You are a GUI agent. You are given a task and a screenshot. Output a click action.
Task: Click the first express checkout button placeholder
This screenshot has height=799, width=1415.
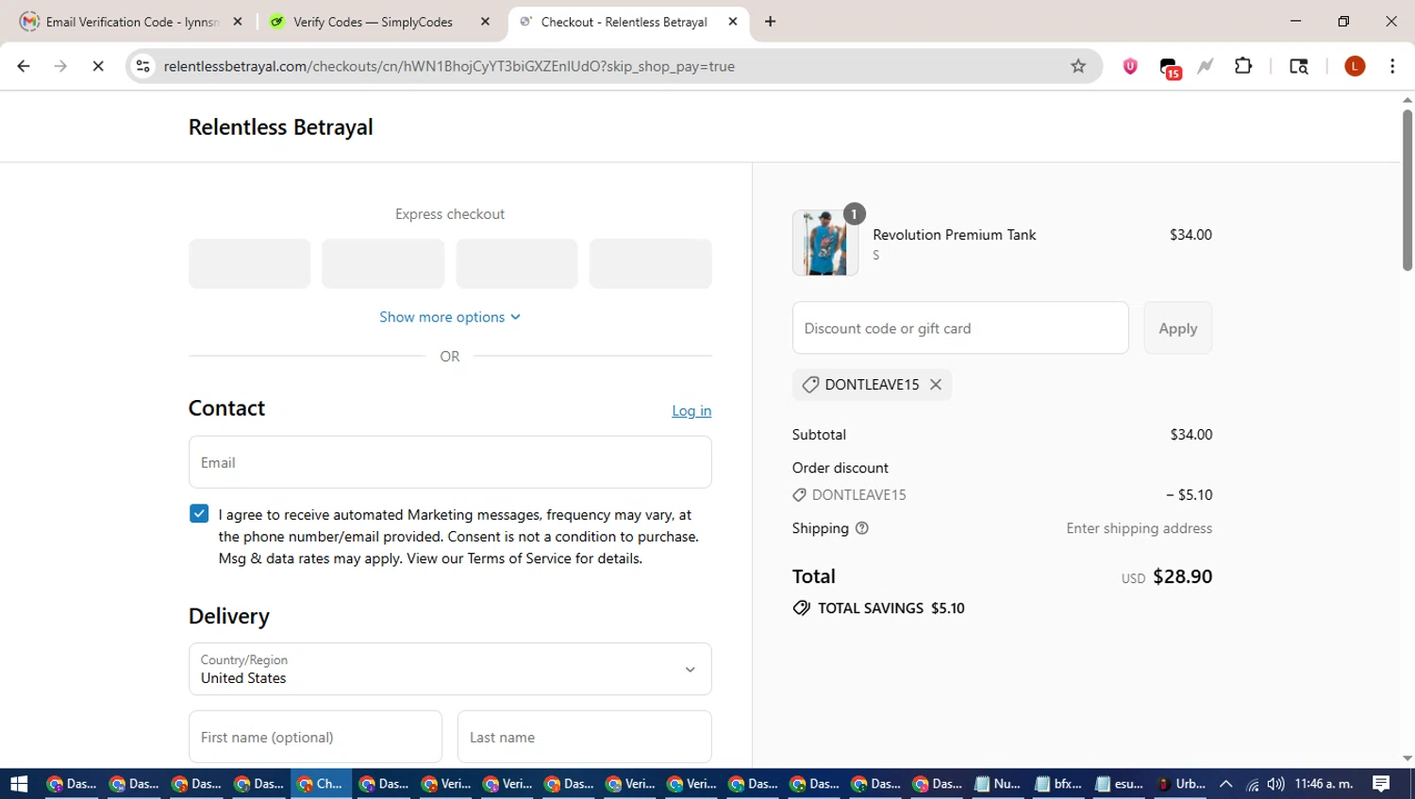pyautogui.click(x=249, y=263)
